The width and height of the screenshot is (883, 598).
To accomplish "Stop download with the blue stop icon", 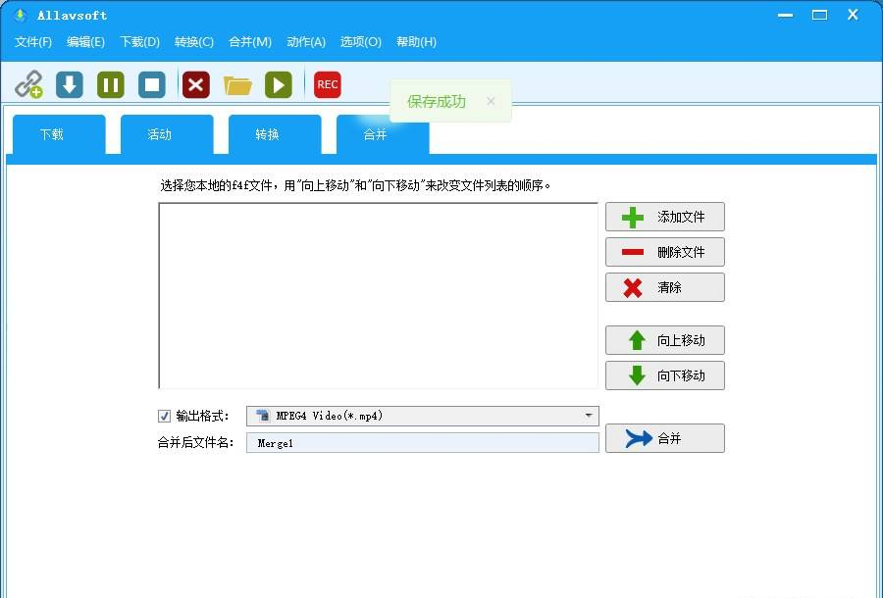I will [152, 84].
